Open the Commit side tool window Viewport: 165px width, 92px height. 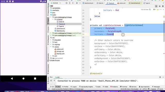pos(48,30)
